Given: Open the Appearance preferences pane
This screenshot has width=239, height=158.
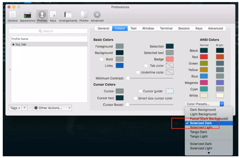Looking at the screenshot, I should (x=27, y=16).
